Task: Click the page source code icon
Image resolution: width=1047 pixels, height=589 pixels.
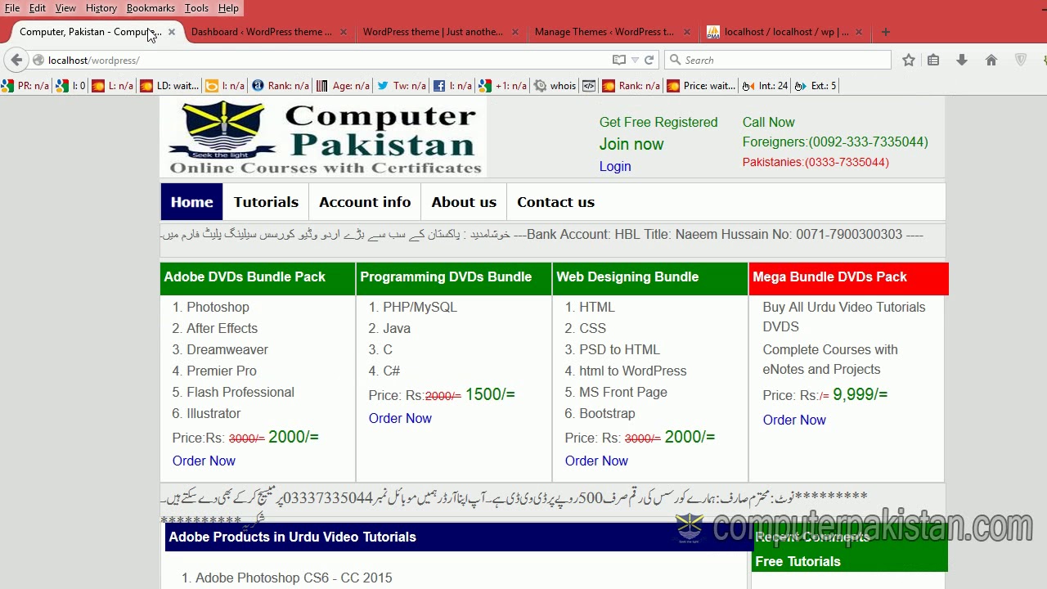Action: [589, 85]
